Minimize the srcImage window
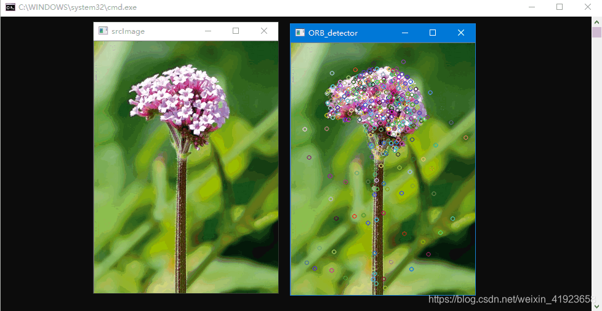The image size is (602, 311). pyautogui.click(x=208, y=31)
